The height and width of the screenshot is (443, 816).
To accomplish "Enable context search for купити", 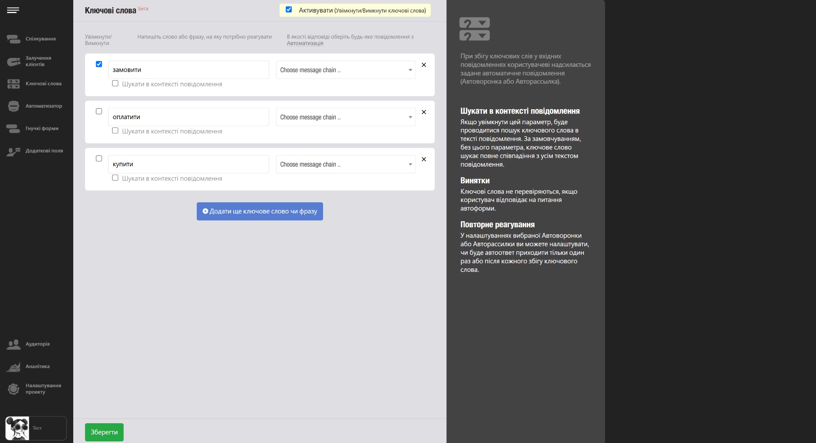I will point(115,178).
